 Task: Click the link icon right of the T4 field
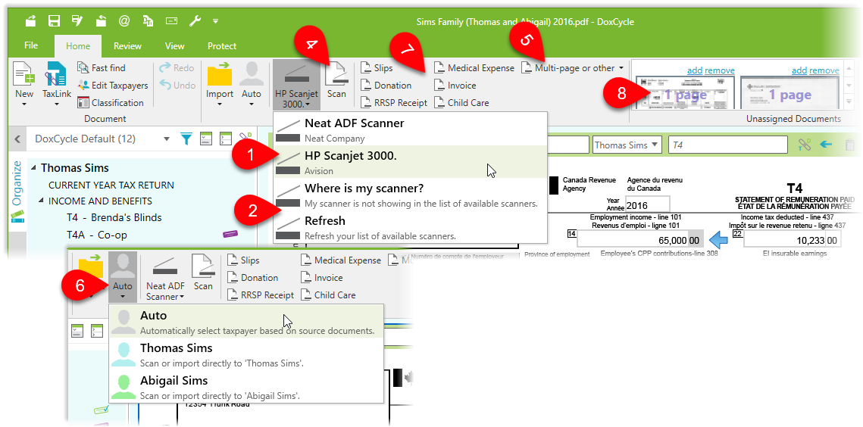(x=804, y=145)
